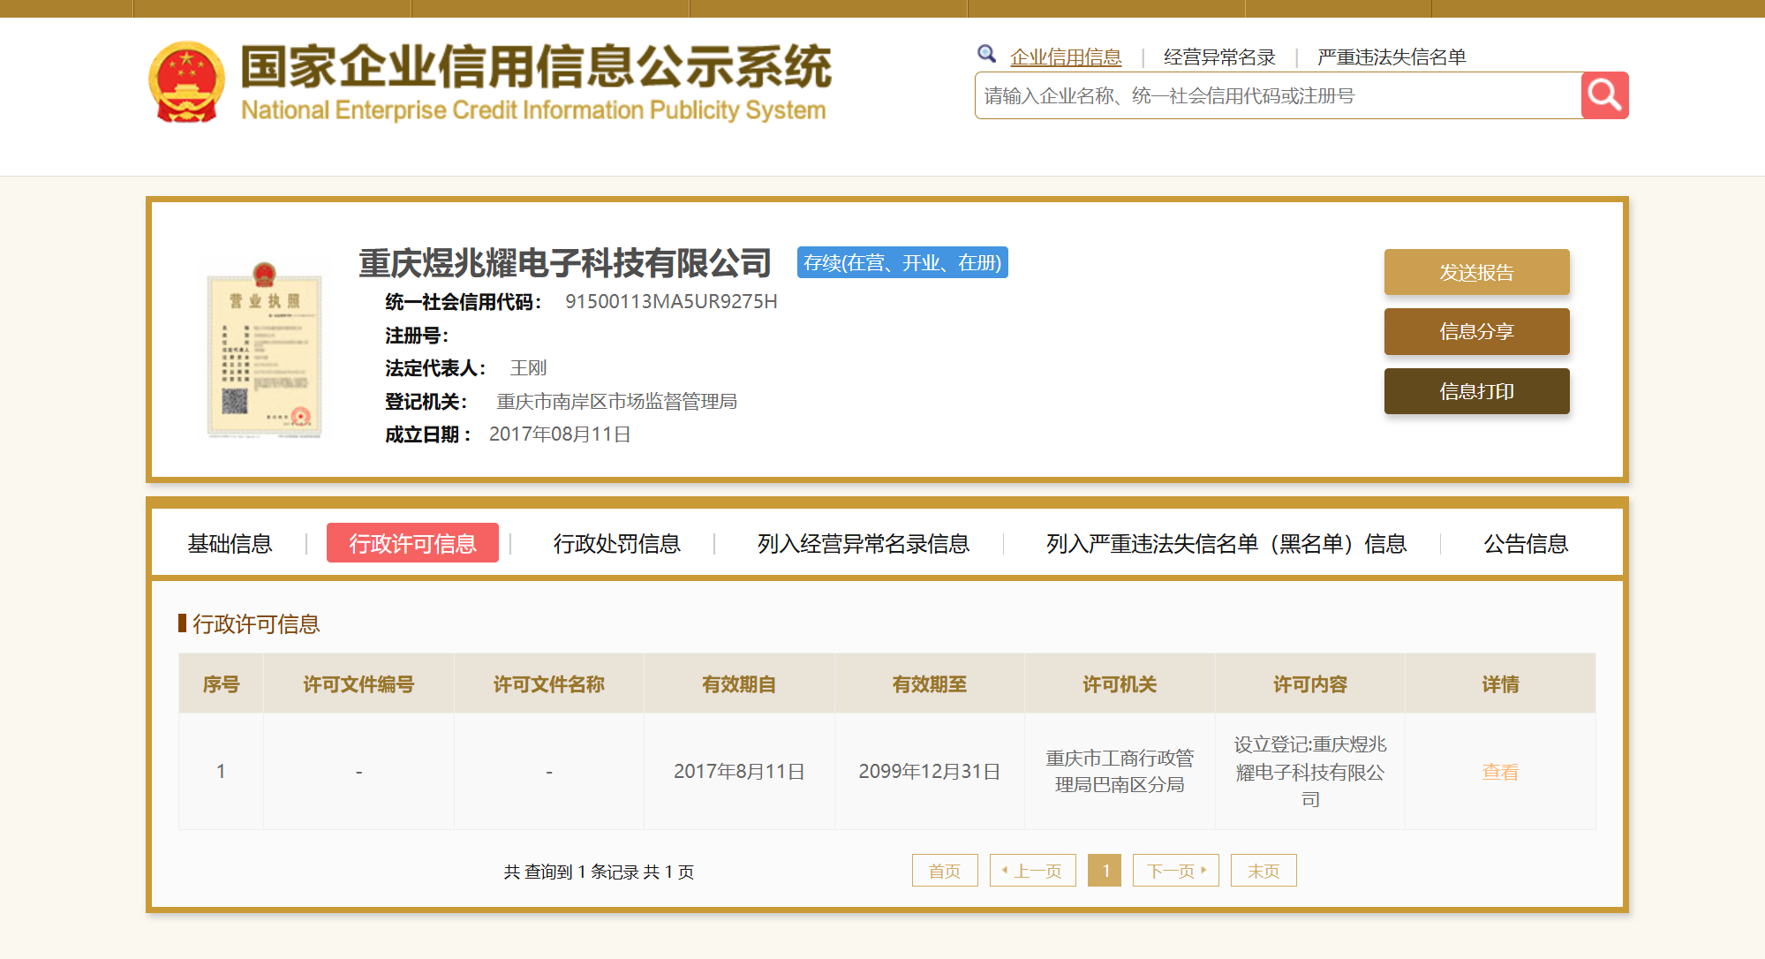Select the 经营异常名录 search category

point(1219,57)
